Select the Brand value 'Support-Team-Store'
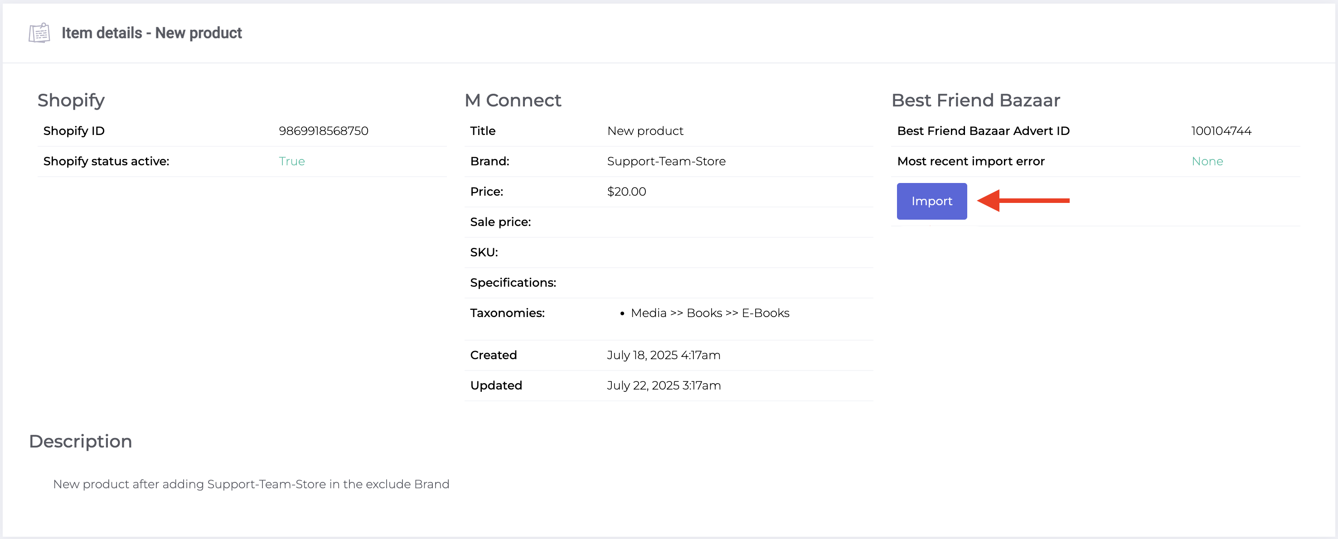The height and width of the screenshot is (539, 1338). 666,162
